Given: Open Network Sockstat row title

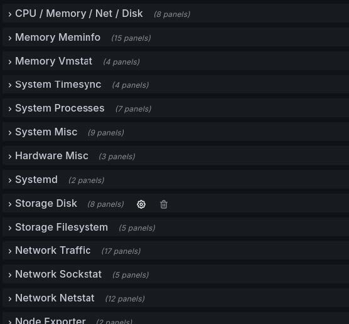Looking at the screenshot, I should coord(58,274).
